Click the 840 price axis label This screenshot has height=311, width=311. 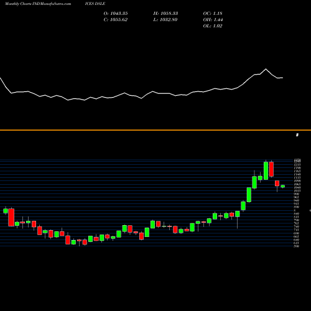pyautogui.click(x=297, y=213)
